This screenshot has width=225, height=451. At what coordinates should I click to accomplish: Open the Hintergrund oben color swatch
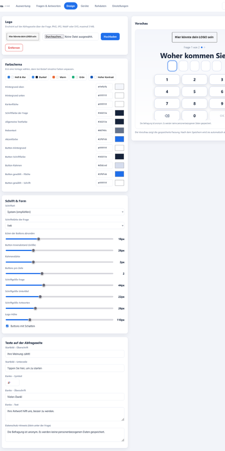[x=119, y=87]
